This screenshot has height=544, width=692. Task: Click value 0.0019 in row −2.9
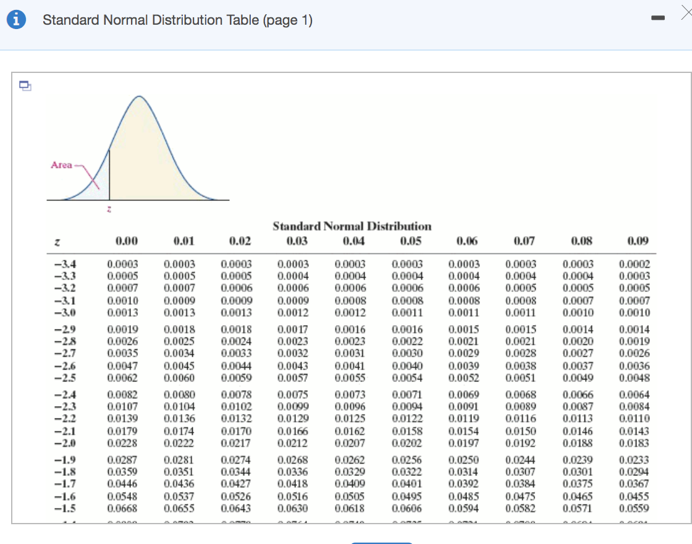click(x=122, y=329)
